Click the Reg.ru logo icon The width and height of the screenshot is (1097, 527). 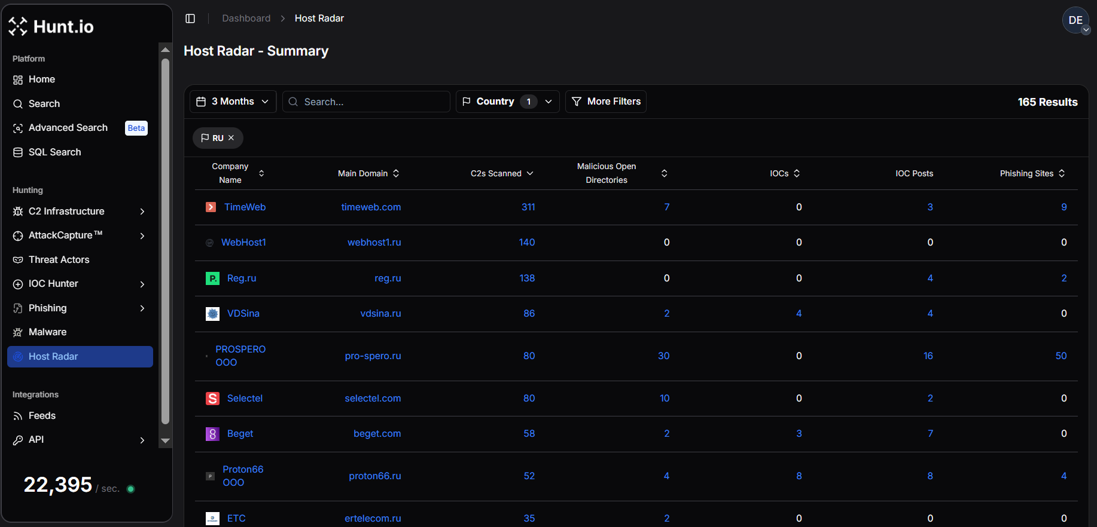point(212,278)
